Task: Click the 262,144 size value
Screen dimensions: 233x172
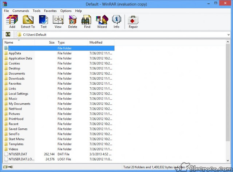Action: coord(49,154)
